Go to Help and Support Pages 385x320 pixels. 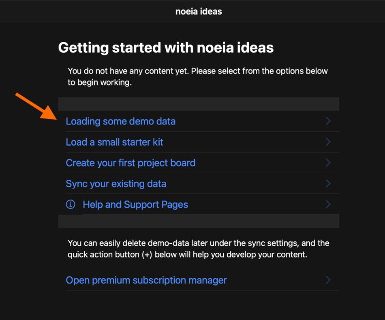click(x=135, y=204)
